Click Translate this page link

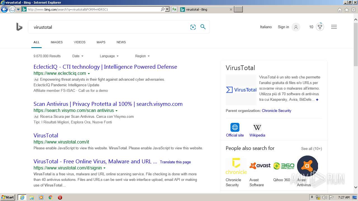(x=175, y=162)
